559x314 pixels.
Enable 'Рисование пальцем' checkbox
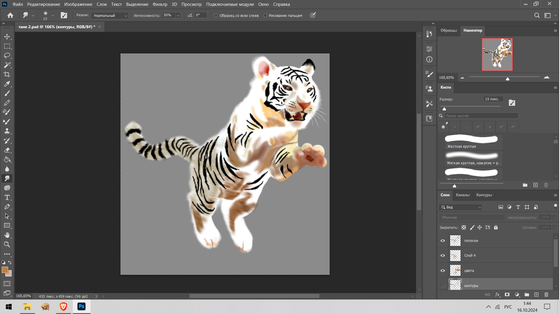(x=265, y=16)
